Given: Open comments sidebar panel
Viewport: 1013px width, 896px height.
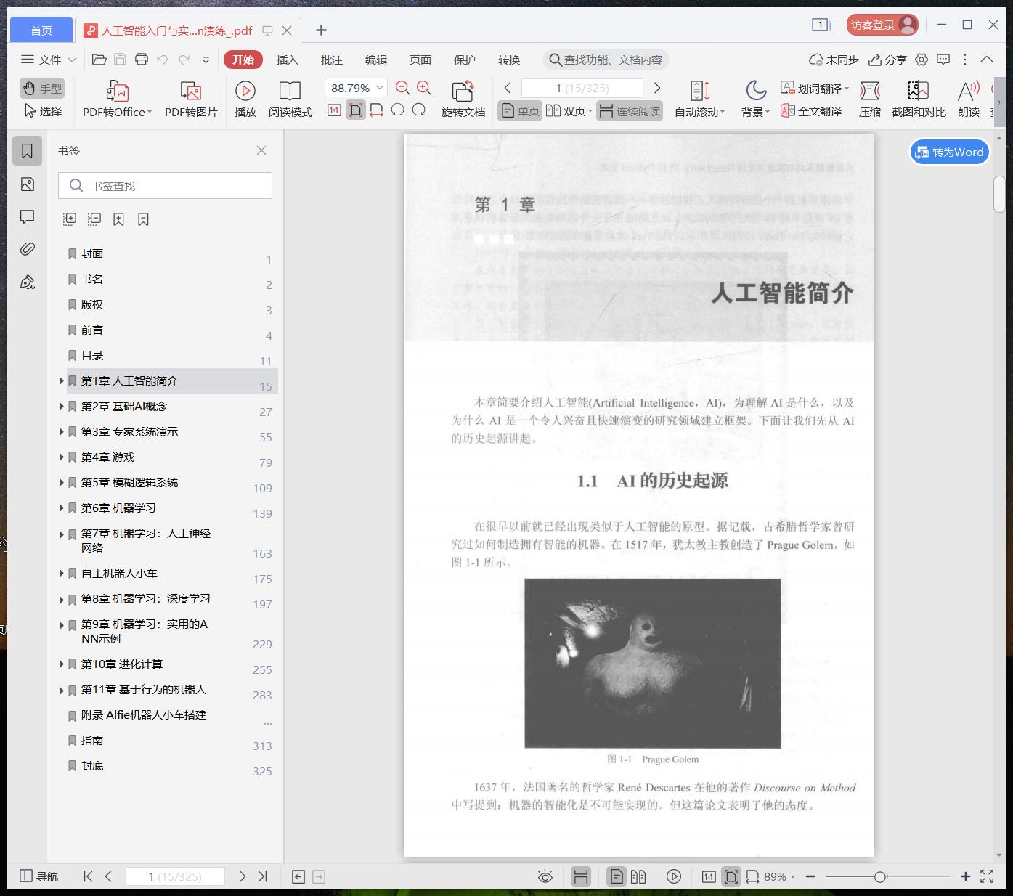Looking at the screenshot, I should (x=28, y=216).
